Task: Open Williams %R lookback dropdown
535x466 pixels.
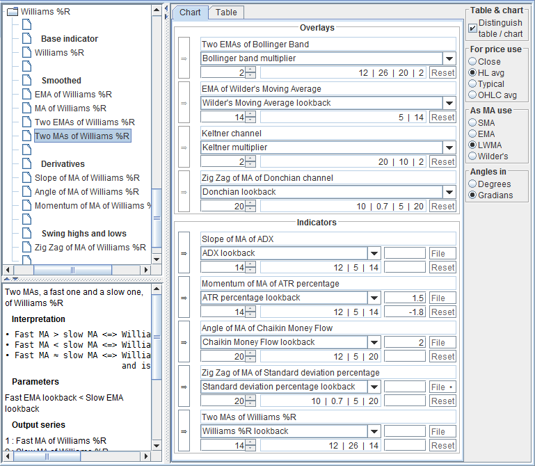Action: 374,431
